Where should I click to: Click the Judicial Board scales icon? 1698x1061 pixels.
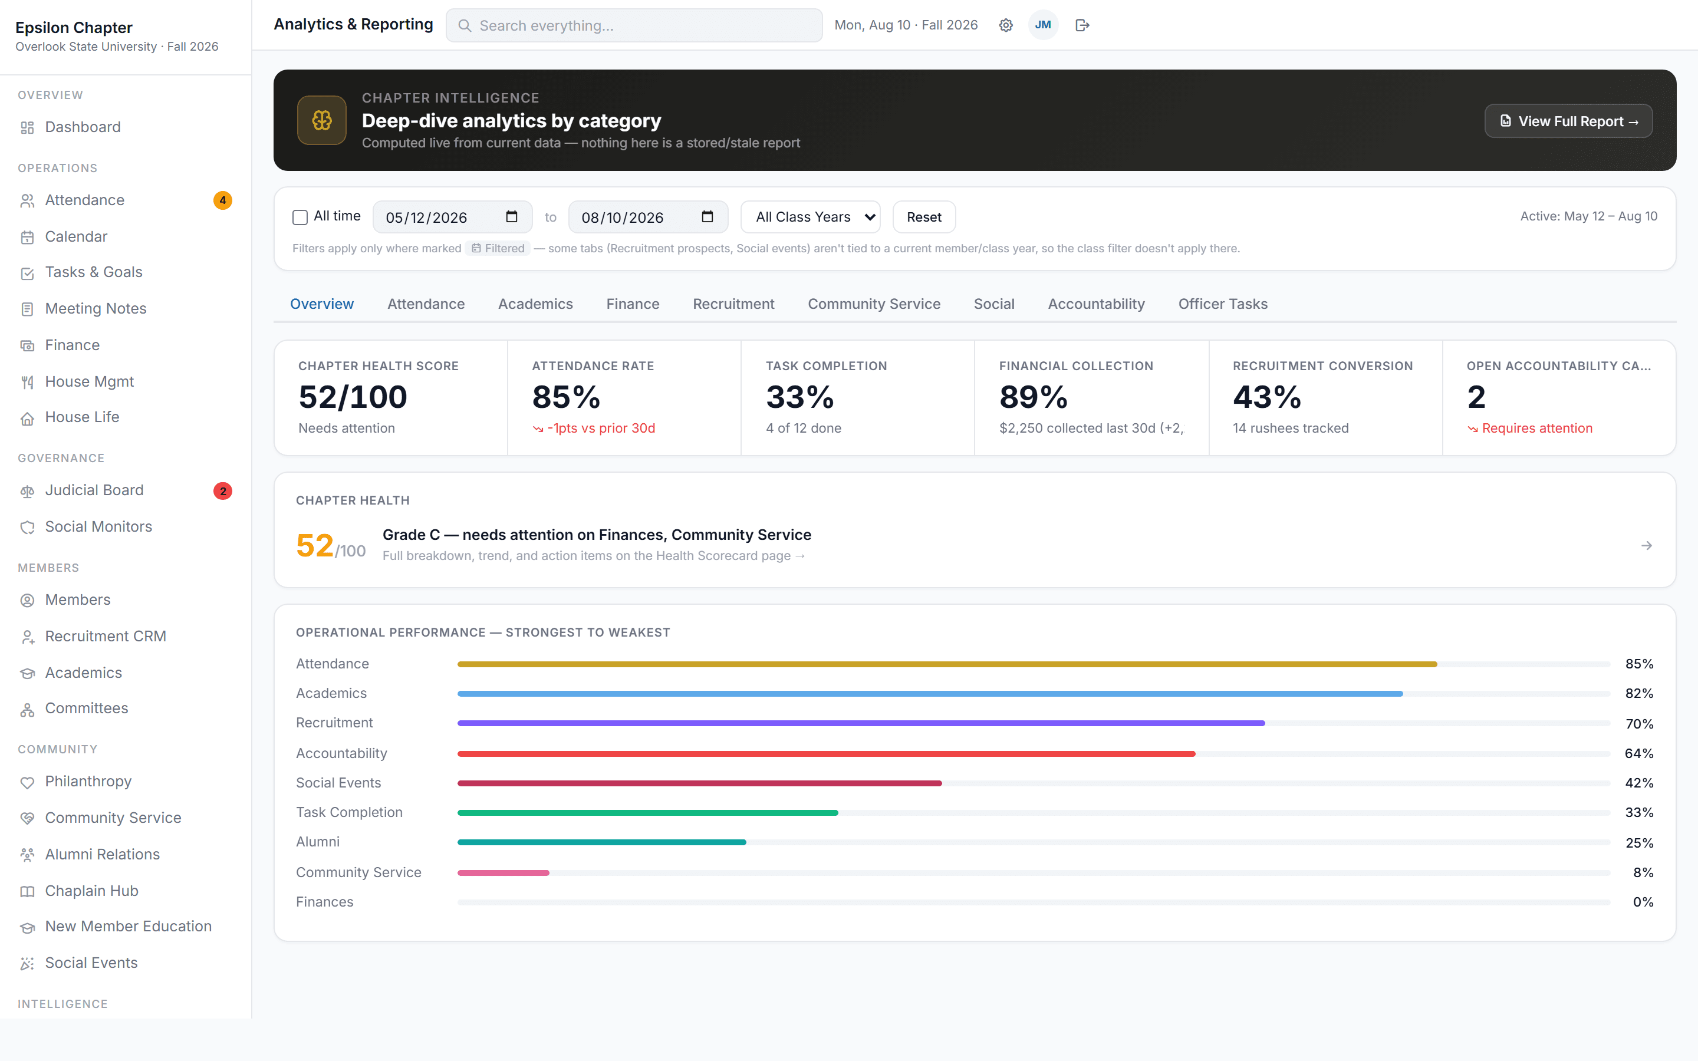pos(27,491)
